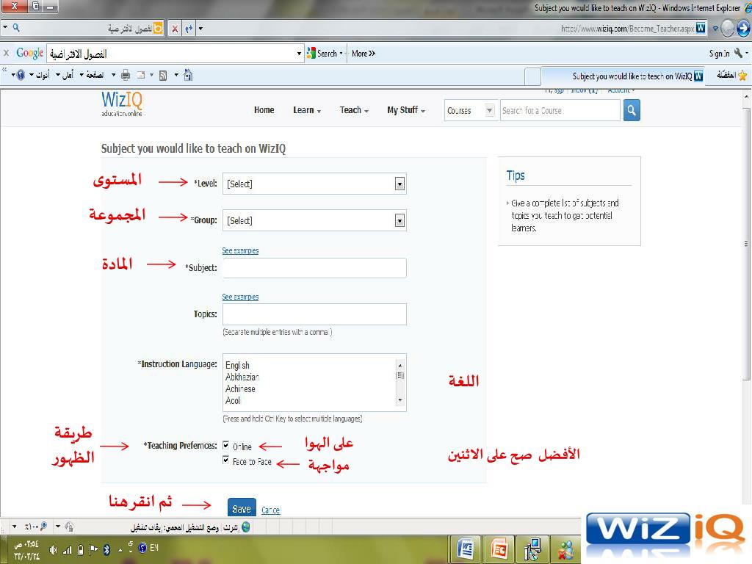Toggle the Face to Face checkbox
The image size is (752, 564).
click(226, 460)
